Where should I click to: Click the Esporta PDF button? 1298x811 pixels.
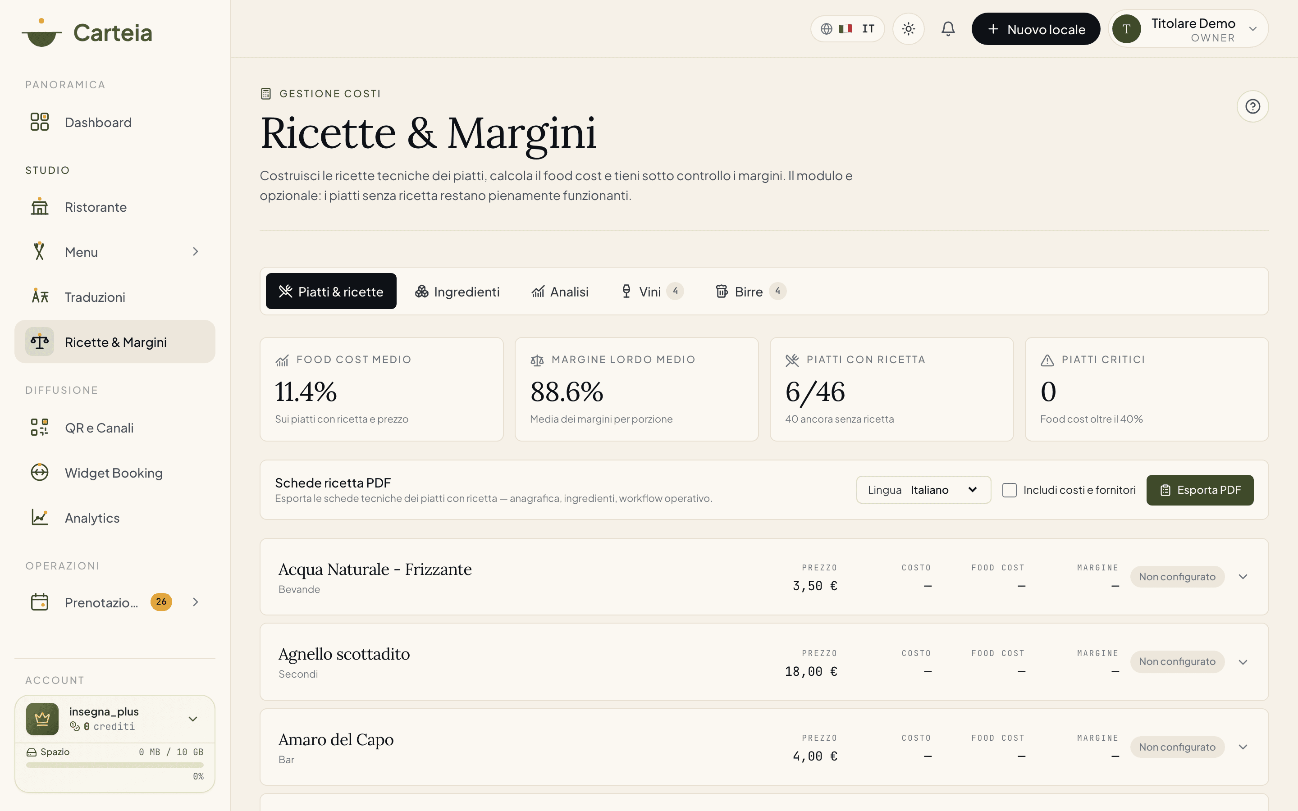click(1200, 490)
